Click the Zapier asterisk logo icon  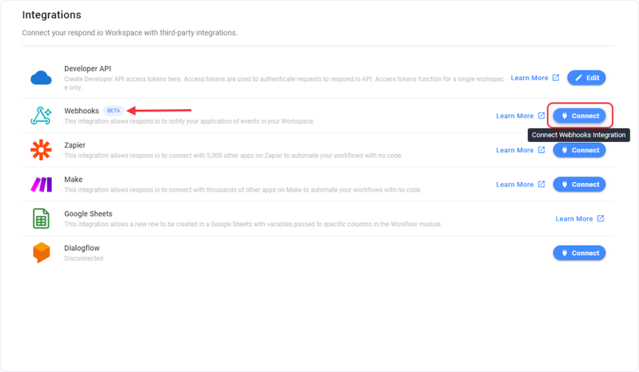click(41, 150)
